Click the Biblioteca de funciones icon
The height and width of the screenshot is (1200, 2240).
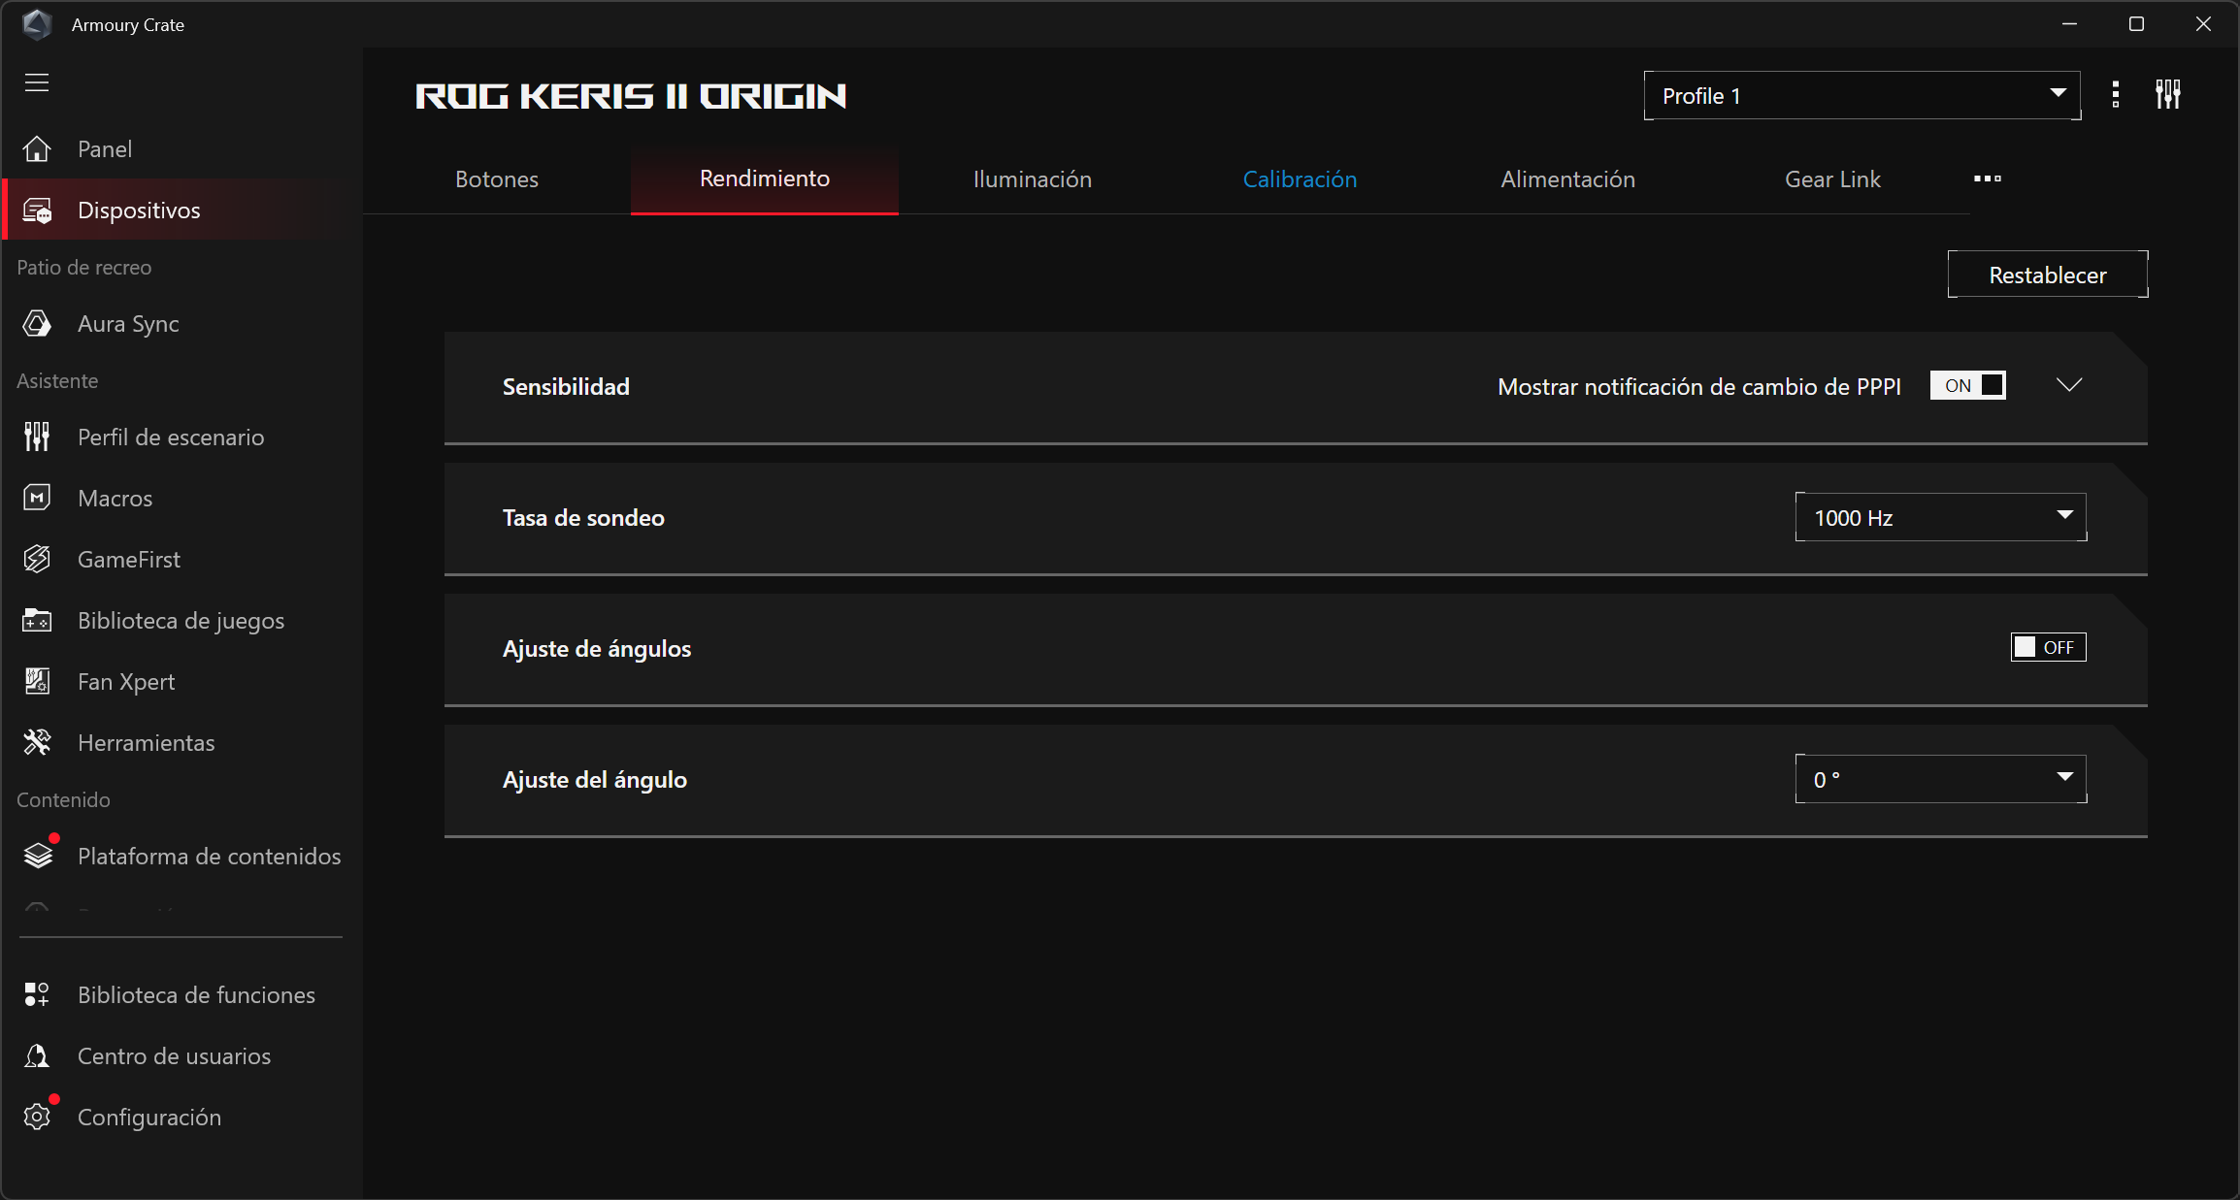(x=37, y=994)
